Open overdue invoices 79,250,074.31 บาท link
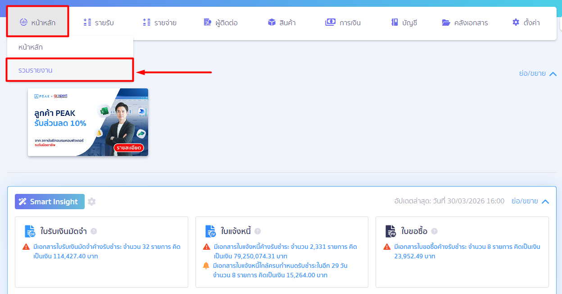562x294 pixels. click(x=286, y=252)
